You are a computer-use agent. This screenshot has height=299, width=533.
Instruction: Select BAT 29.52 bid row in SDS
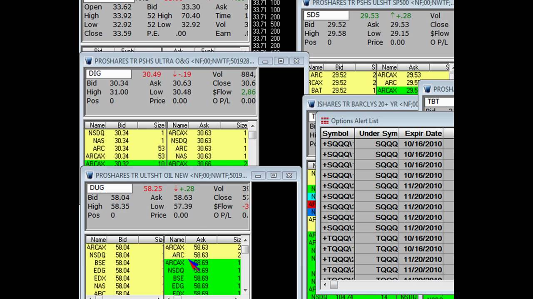[342, 90]
